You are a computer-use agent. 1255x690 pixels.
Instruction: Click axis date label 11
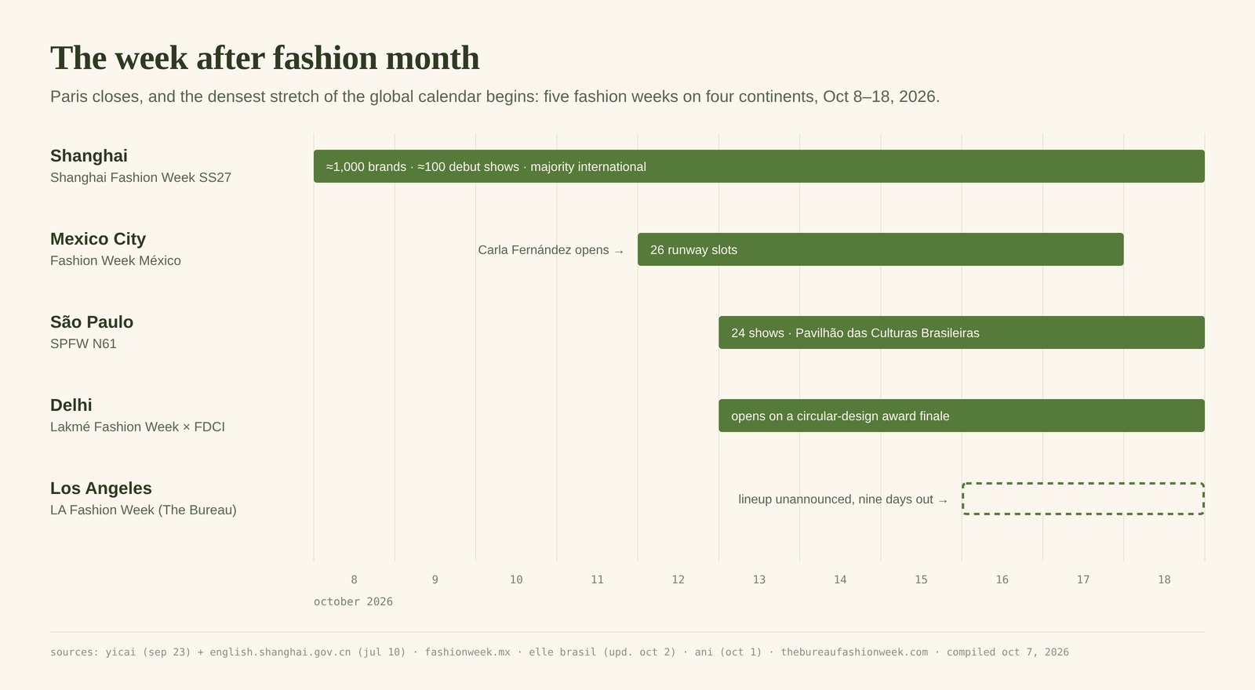click(597, 579)
